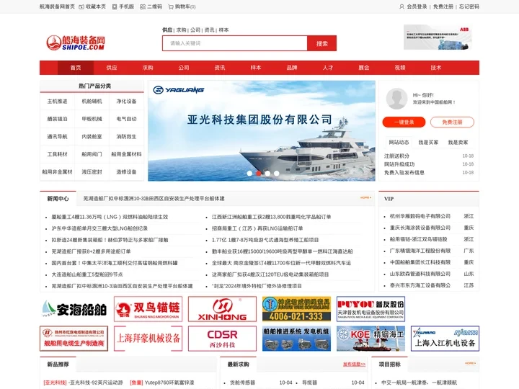Click the KOE 精铟海工 ad
Viewport: 519px width, 389px height.
pos(371,339)
